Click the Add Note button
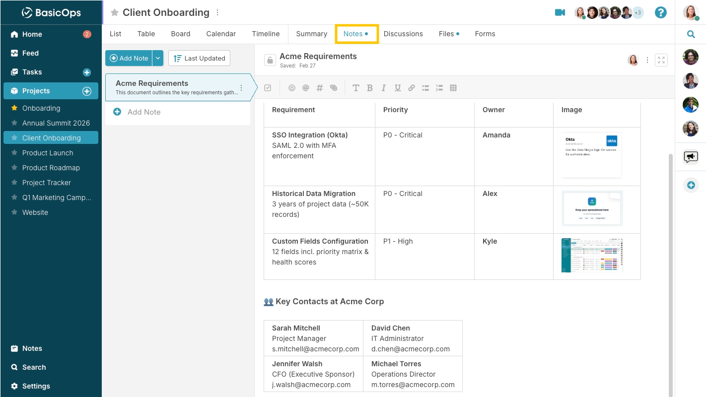706x397 pixels. click(129, 58)
